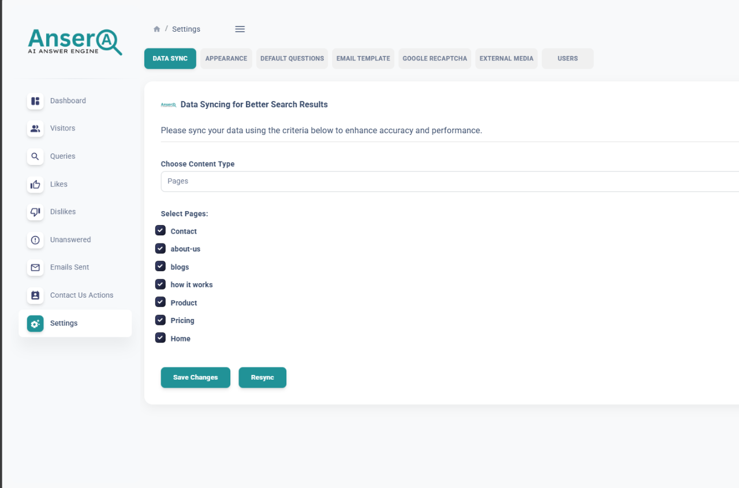
Task: Click the home breadcrumb icon
Action: pyautogui.click(x=156, y=29)
